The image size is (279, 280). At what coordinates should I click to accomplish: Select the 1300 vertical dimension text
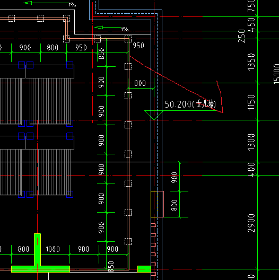click(x=251, y=142)
